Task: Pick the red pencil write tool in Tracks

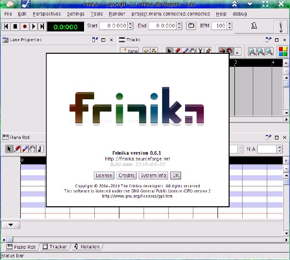Action: click(177, 50)
